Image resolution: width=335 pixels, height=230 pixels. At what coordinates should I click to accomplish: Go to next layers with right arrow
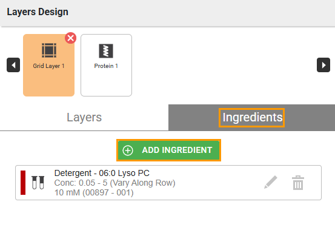tap(323, 65)
